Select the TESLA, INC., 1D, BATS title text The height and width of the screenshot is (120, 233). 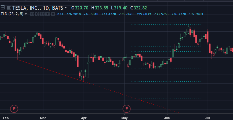coord(38,8)
